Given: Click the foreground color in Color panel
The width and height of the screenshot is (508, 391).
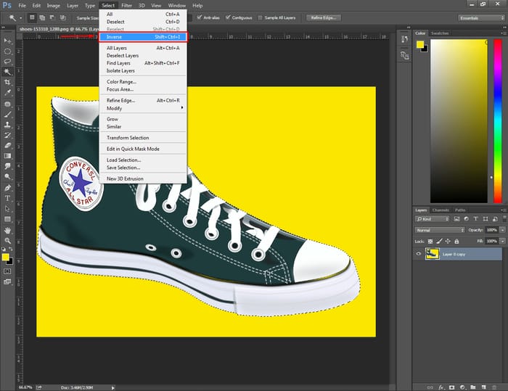Looking at the screenshot, I should coord(420,44).
